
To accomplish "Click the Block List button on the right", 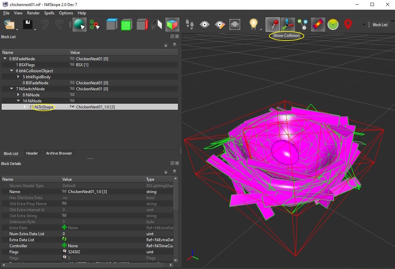I will click(x=380, y=24).
